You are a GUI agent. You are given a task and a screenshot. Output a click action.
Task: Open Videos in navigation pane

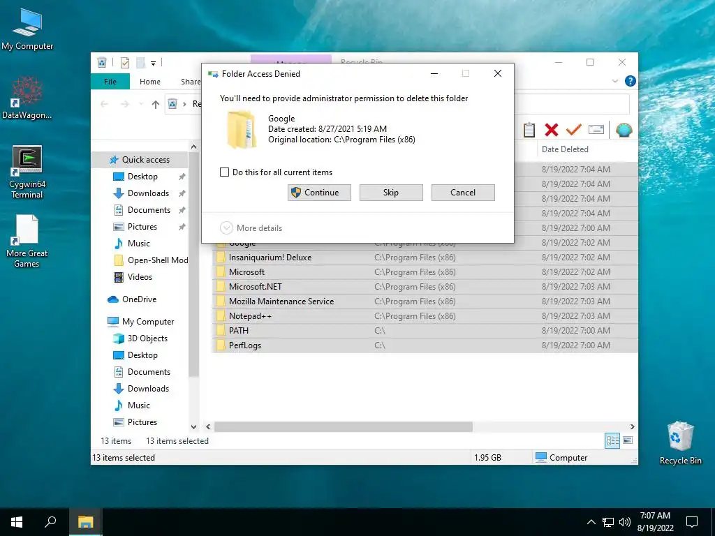pyautogui.click(x=140, y=277)
